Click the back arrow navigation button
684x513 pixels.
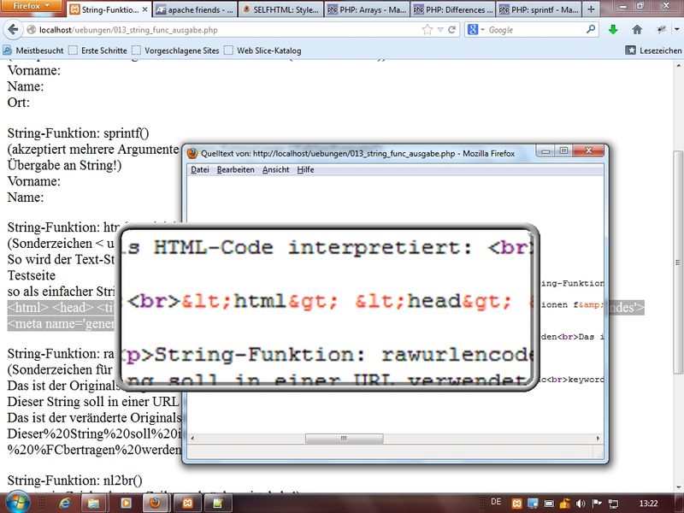(13, 30)
